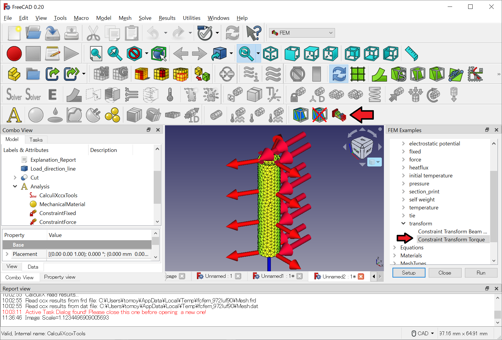Create a new document

click(14, 33)
